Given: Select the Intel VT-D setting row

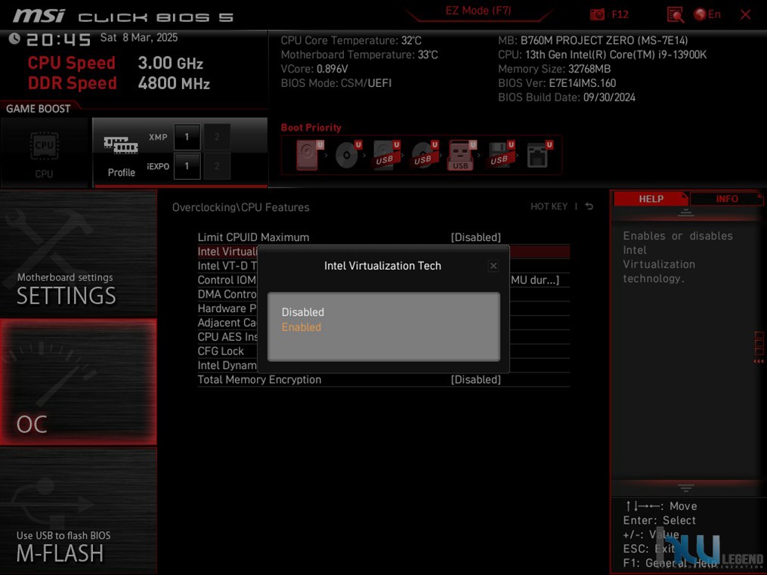Looking at the screenshot, I should [x=227, y=266].
